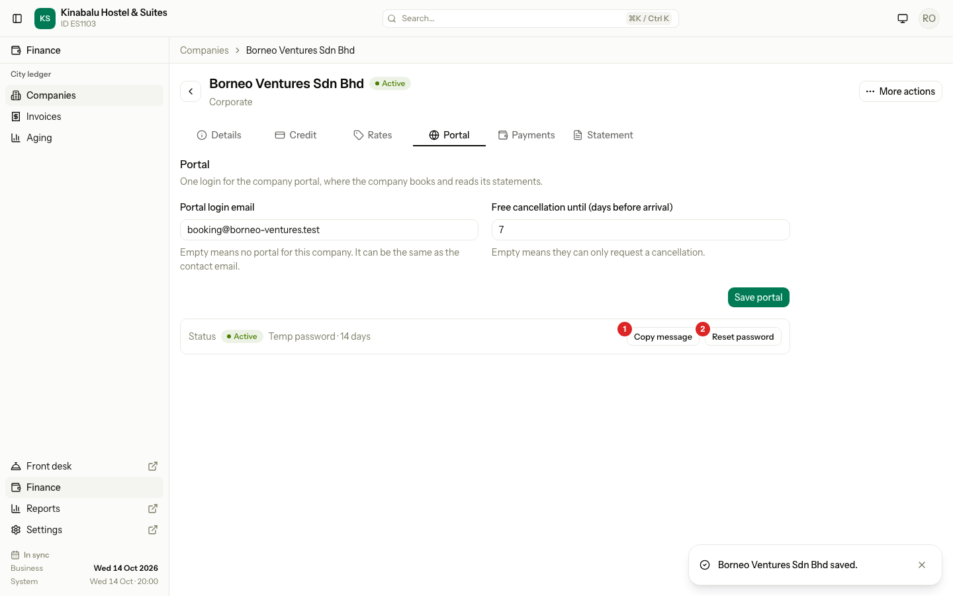
Task: Open Companies in the City ledger
Action: [84, 95]
